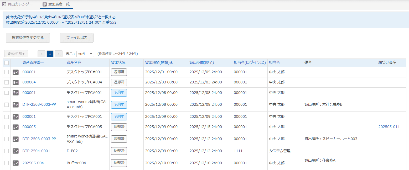
Task: Click remark 貸出場所：作業室A
Action: 320,160
